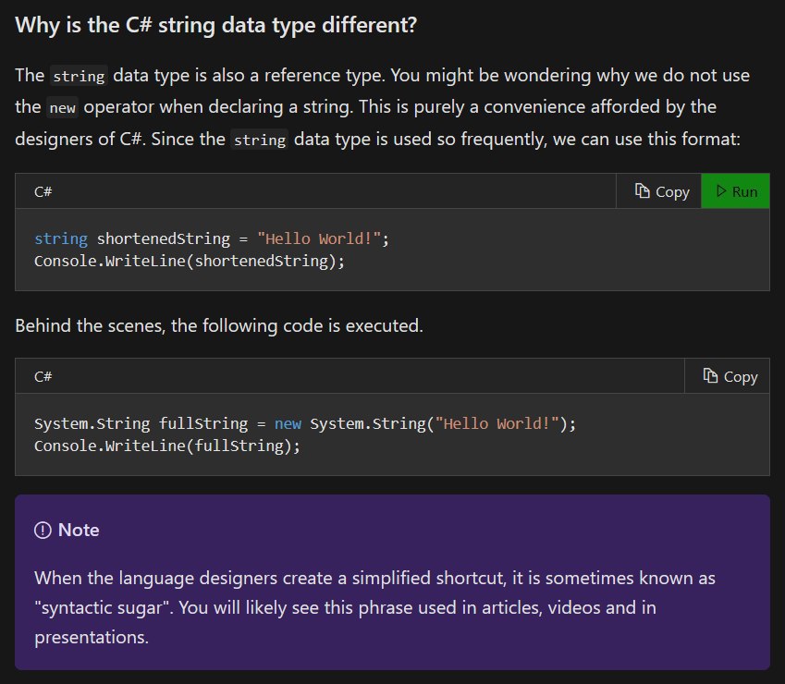The width and height of the screenshot is (785, 684).
Task: Click the inline 'string' code after 'Since the'
Action: (x=259, y=140)
